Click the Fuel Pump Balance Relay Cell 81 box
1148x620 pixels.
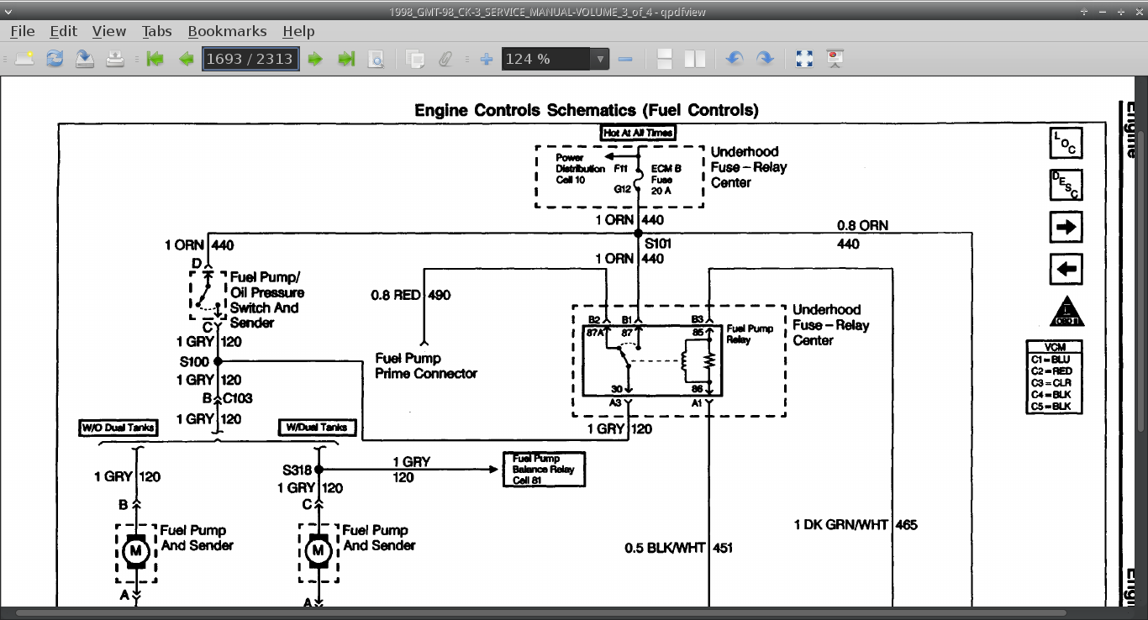pyautogui.click(x=544, y=470)
